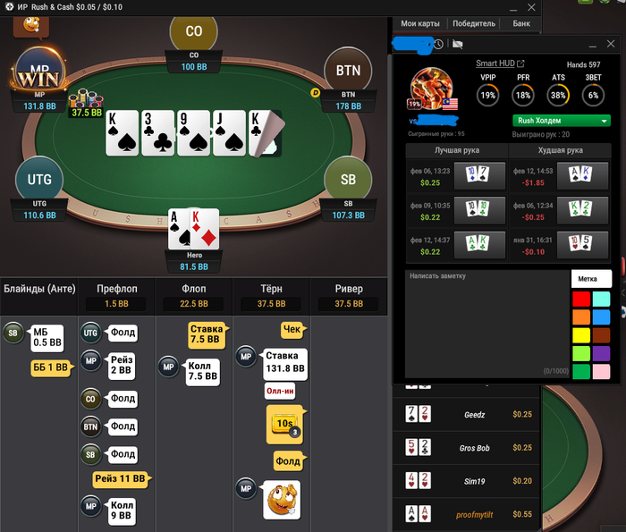Select the proofmytilt hand row
This screenshot has width=626, height=532.
pos(466,514)
